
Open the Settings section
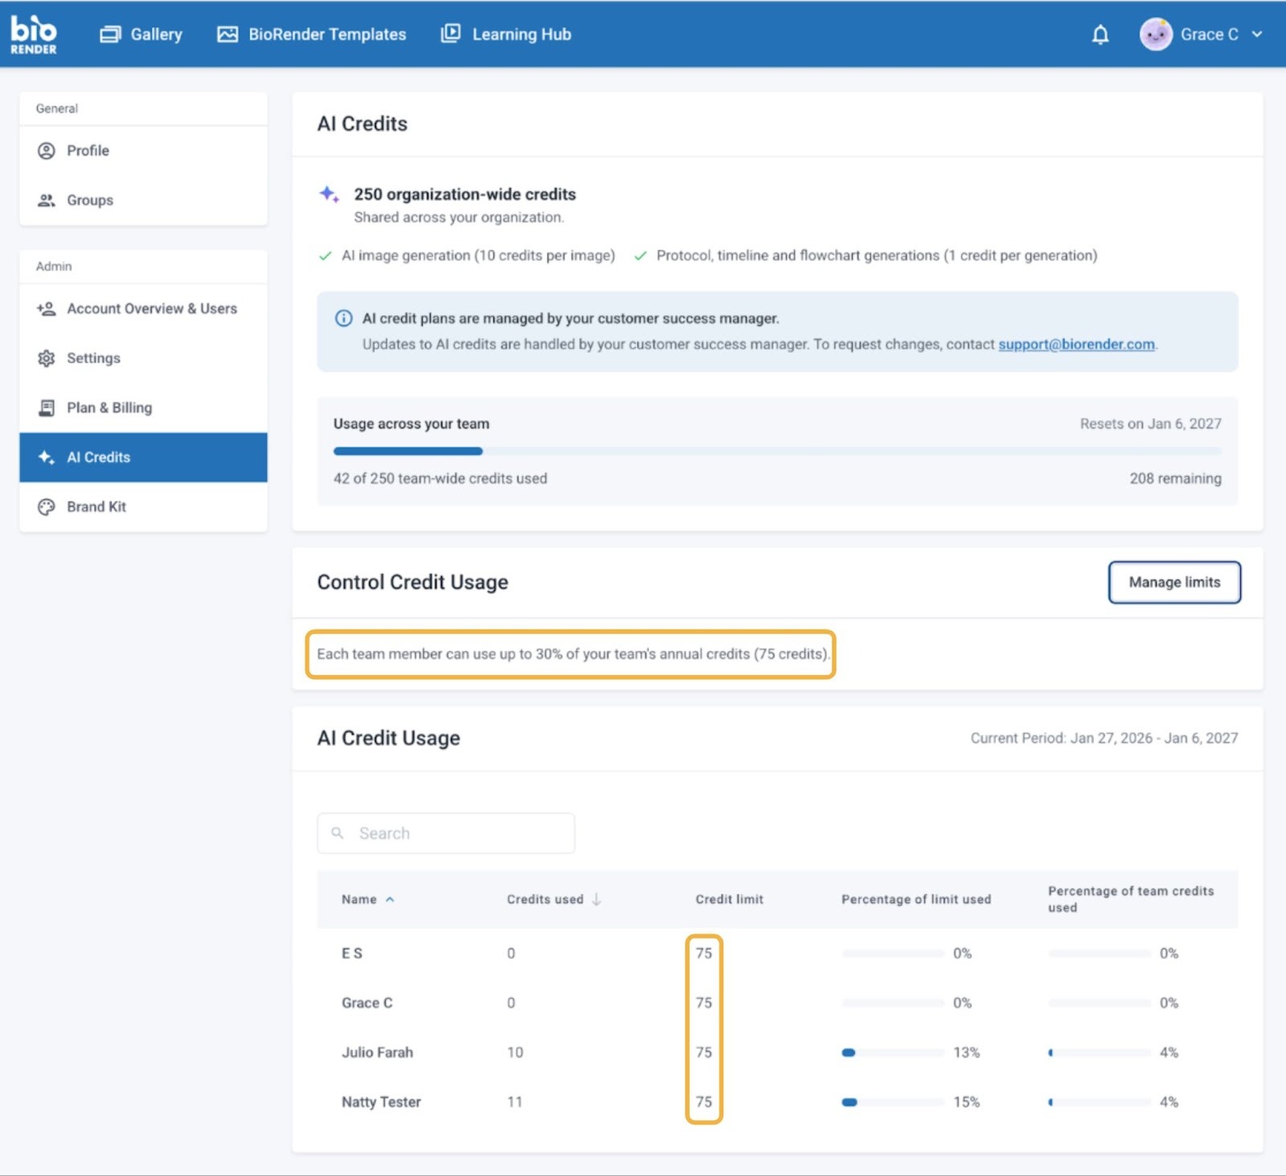tap(143, 358)
